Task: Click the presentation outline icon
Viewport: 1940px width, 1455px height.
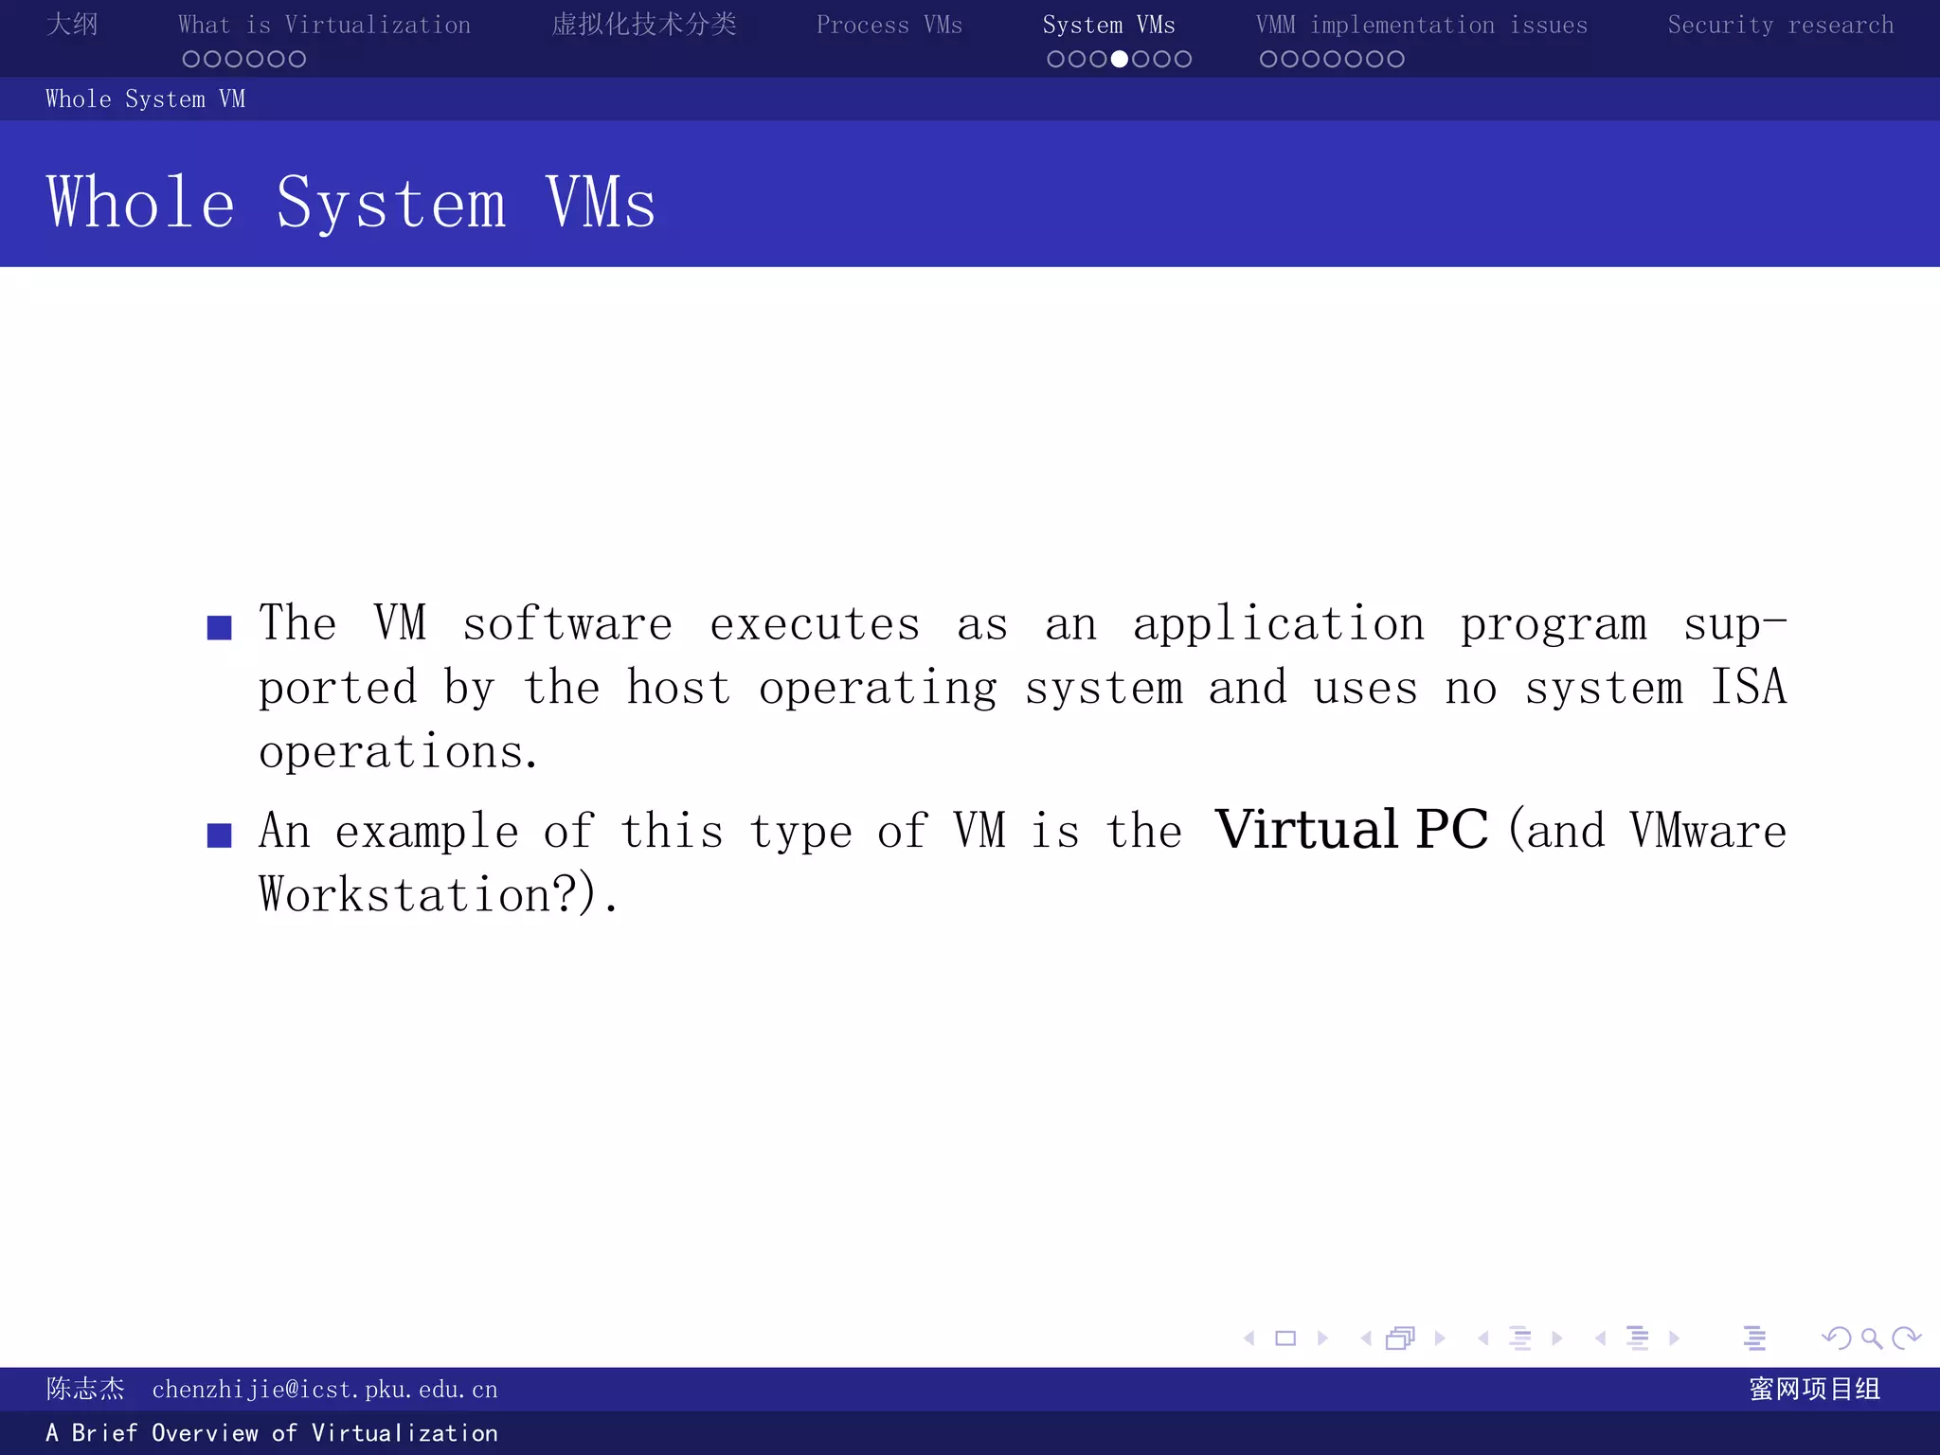Action: 1753,1338
